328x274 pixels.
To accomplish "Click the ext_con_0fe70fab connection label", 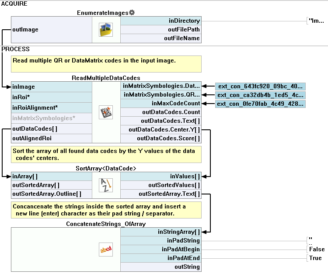I will click(260, 104).
